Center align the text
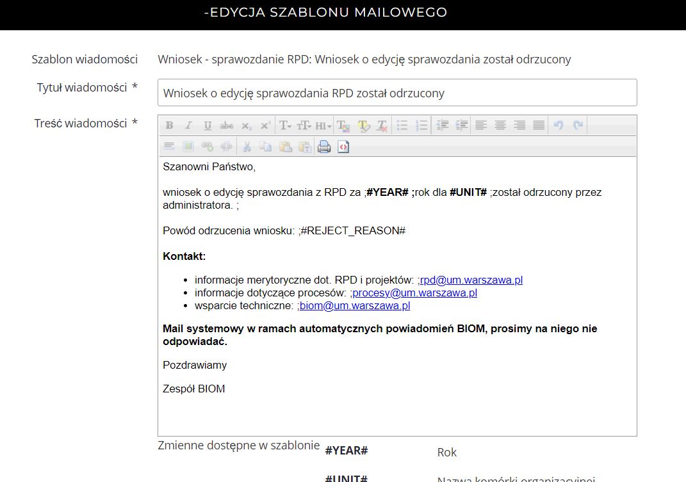This screenshot has width=686, height=482. pos(500,125)
